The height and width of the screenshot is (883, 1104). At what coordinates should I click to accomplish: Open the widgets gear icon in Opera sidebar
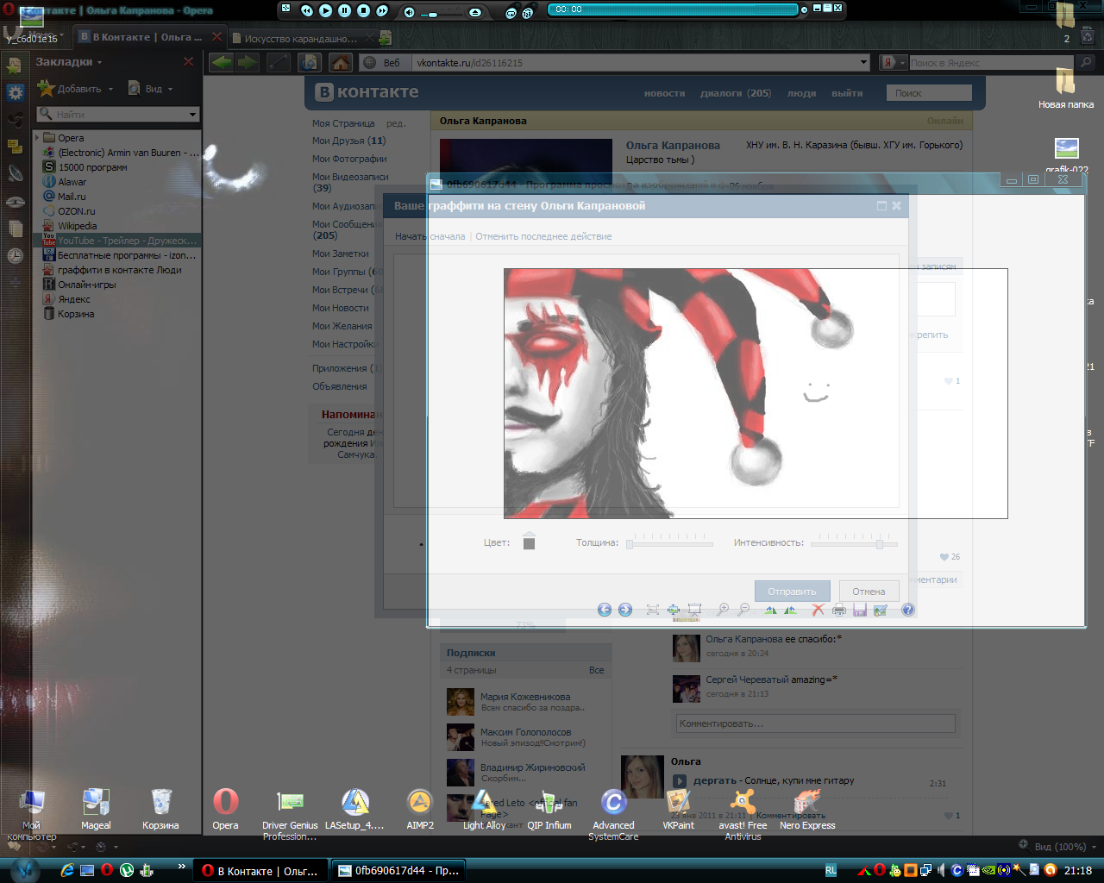click(15, 92)
